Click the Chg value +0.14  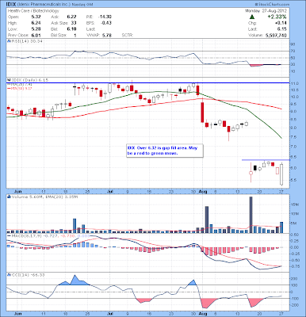tap(281, 23)
